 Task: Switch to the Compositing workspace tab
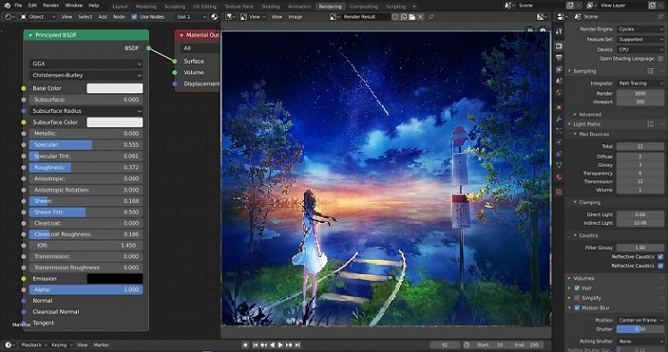363,6
